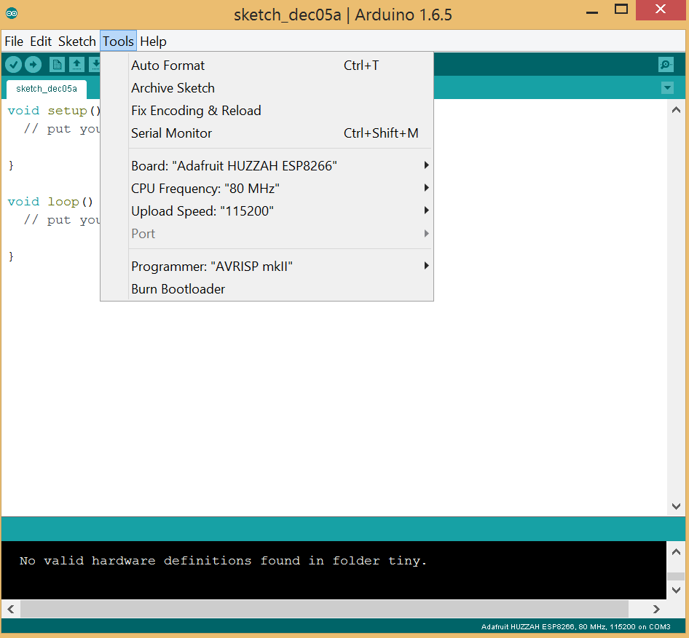Verify the sketch with the checkmark icon
The width and height of the screenshot is (689, 638).
(13, 64)
